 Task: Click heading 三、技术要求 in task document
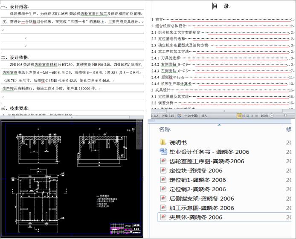point(15,108)
